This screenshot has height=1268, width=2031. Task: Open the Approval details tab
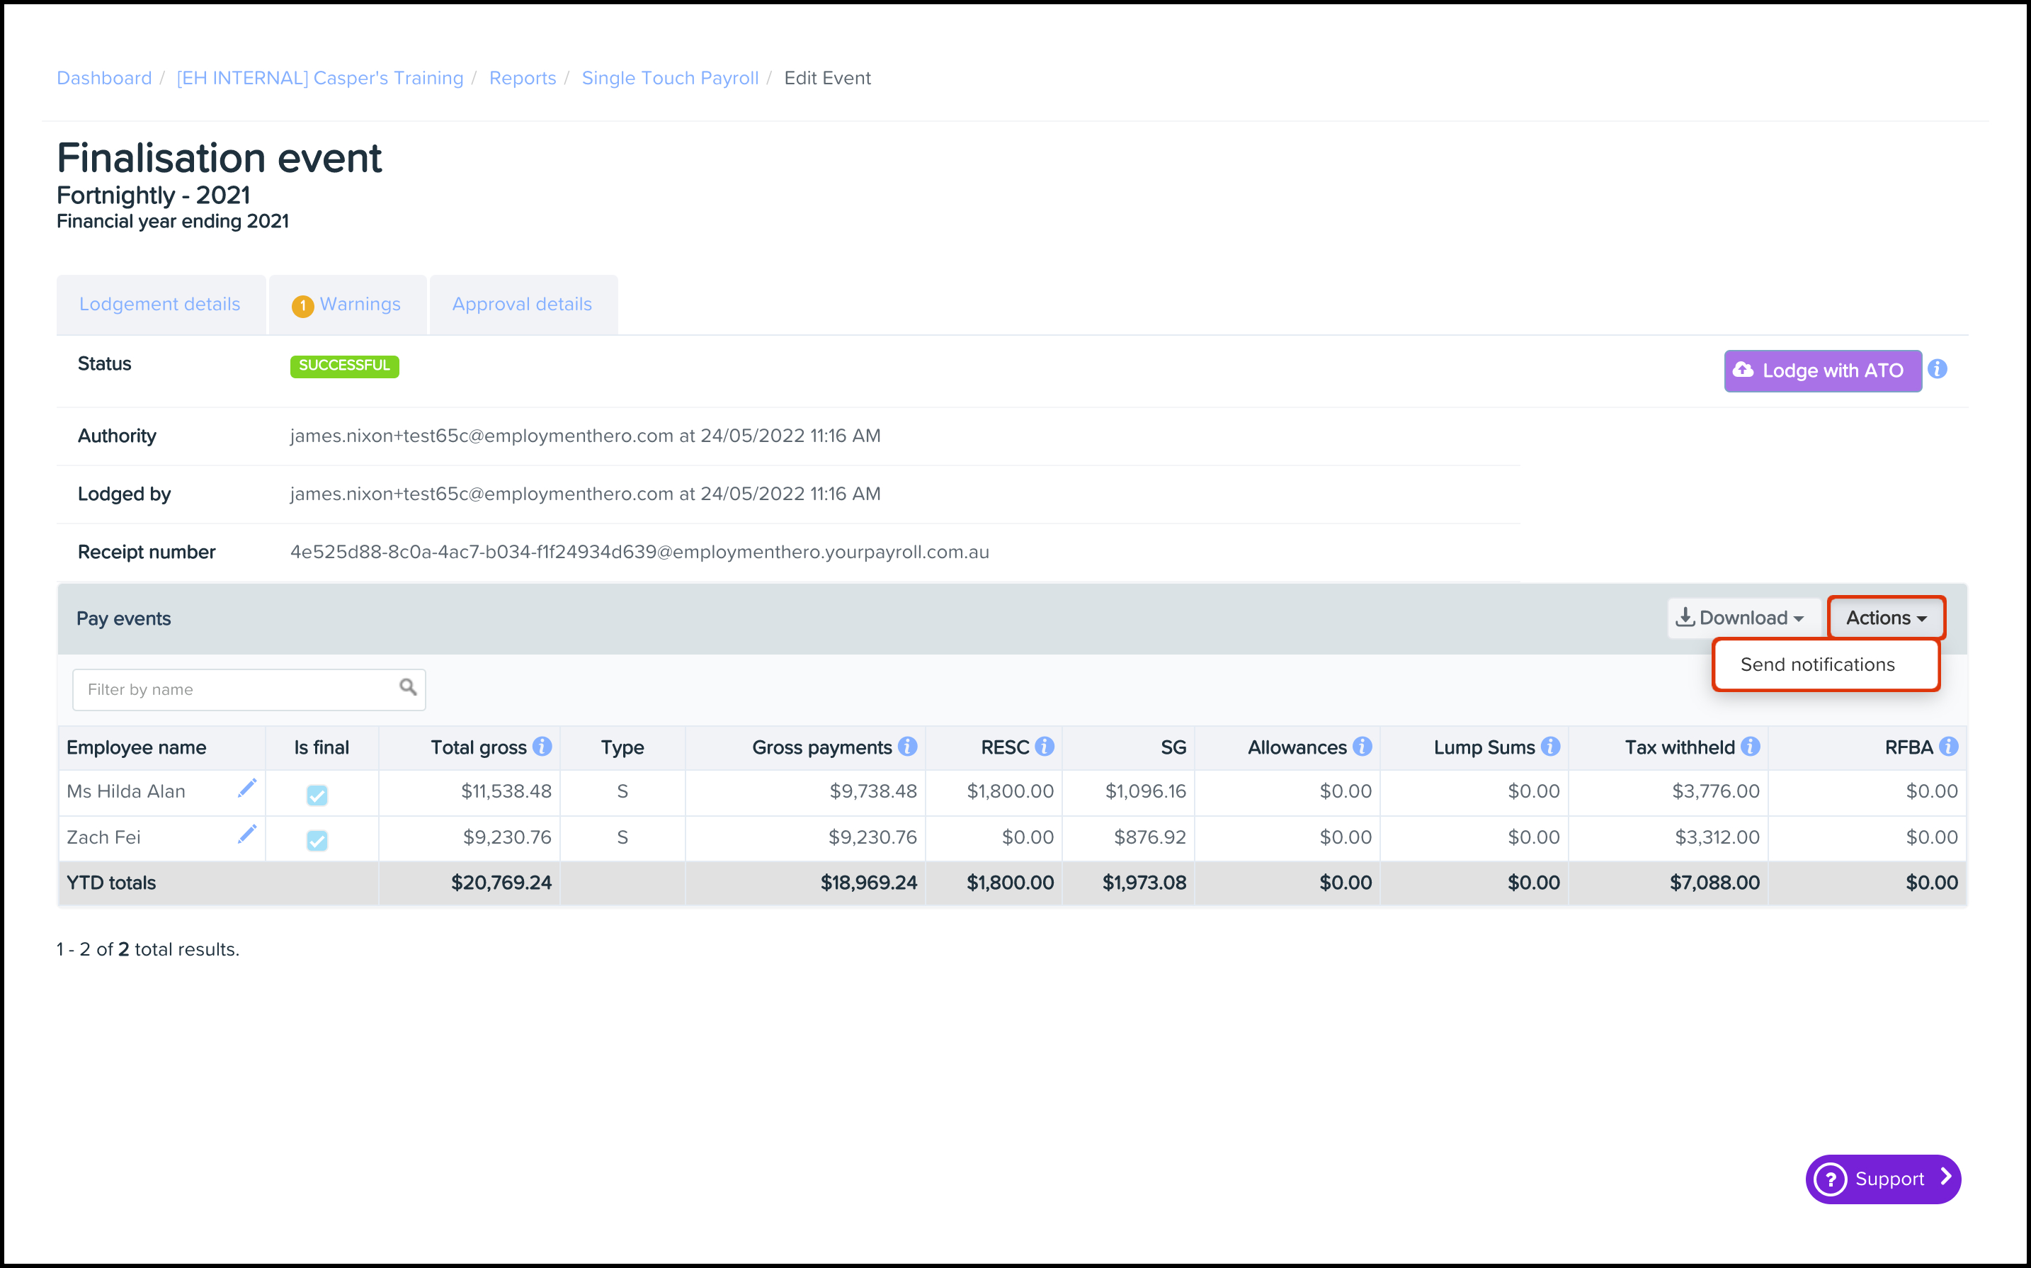(521, 305)
